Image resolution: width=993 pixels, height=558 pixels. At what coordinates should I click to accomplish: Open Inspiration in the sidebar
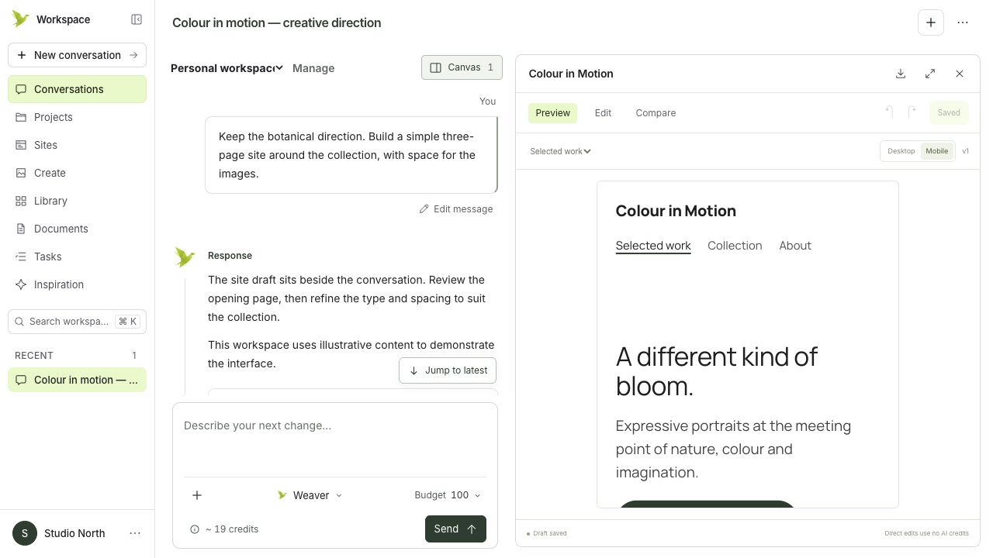click(x=77, y=284)
